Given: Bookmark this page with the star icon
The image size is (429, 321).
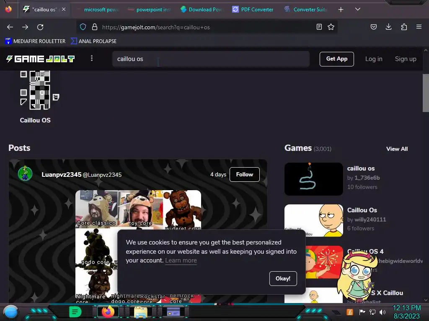Looking at the screenshot, I should pos(331,27).
